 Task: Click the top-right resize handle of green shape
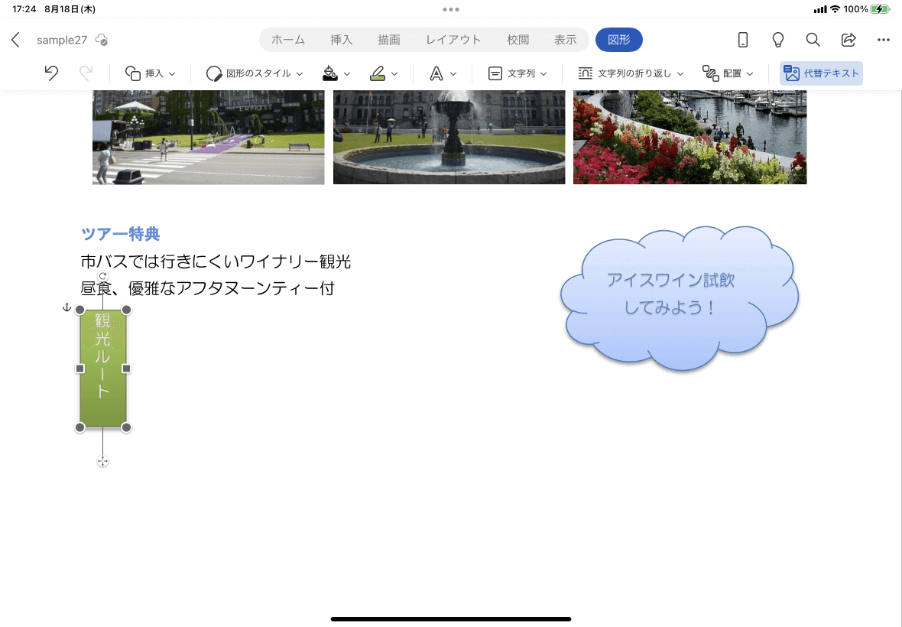point(127,310)
